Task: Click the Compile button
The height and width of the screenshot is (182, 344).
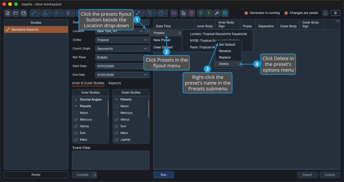Action: pos(82,175)
